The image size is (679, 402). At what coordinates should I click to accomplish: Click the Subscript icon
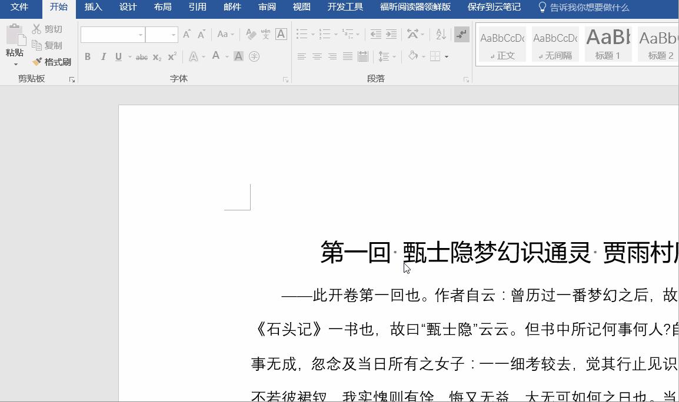[x=156, y=56]
